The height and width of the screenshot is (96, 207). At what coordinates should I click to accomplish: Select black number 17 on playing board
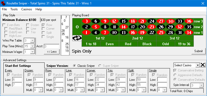(133, 27)
